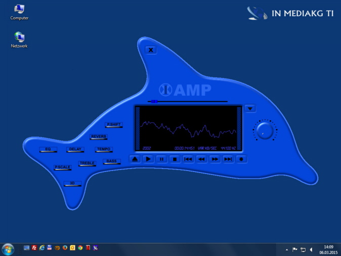The height and width of the screenshot is (256, 341).
Task: Select the Netzwerk desktop icon
Action: pos(19,40)
